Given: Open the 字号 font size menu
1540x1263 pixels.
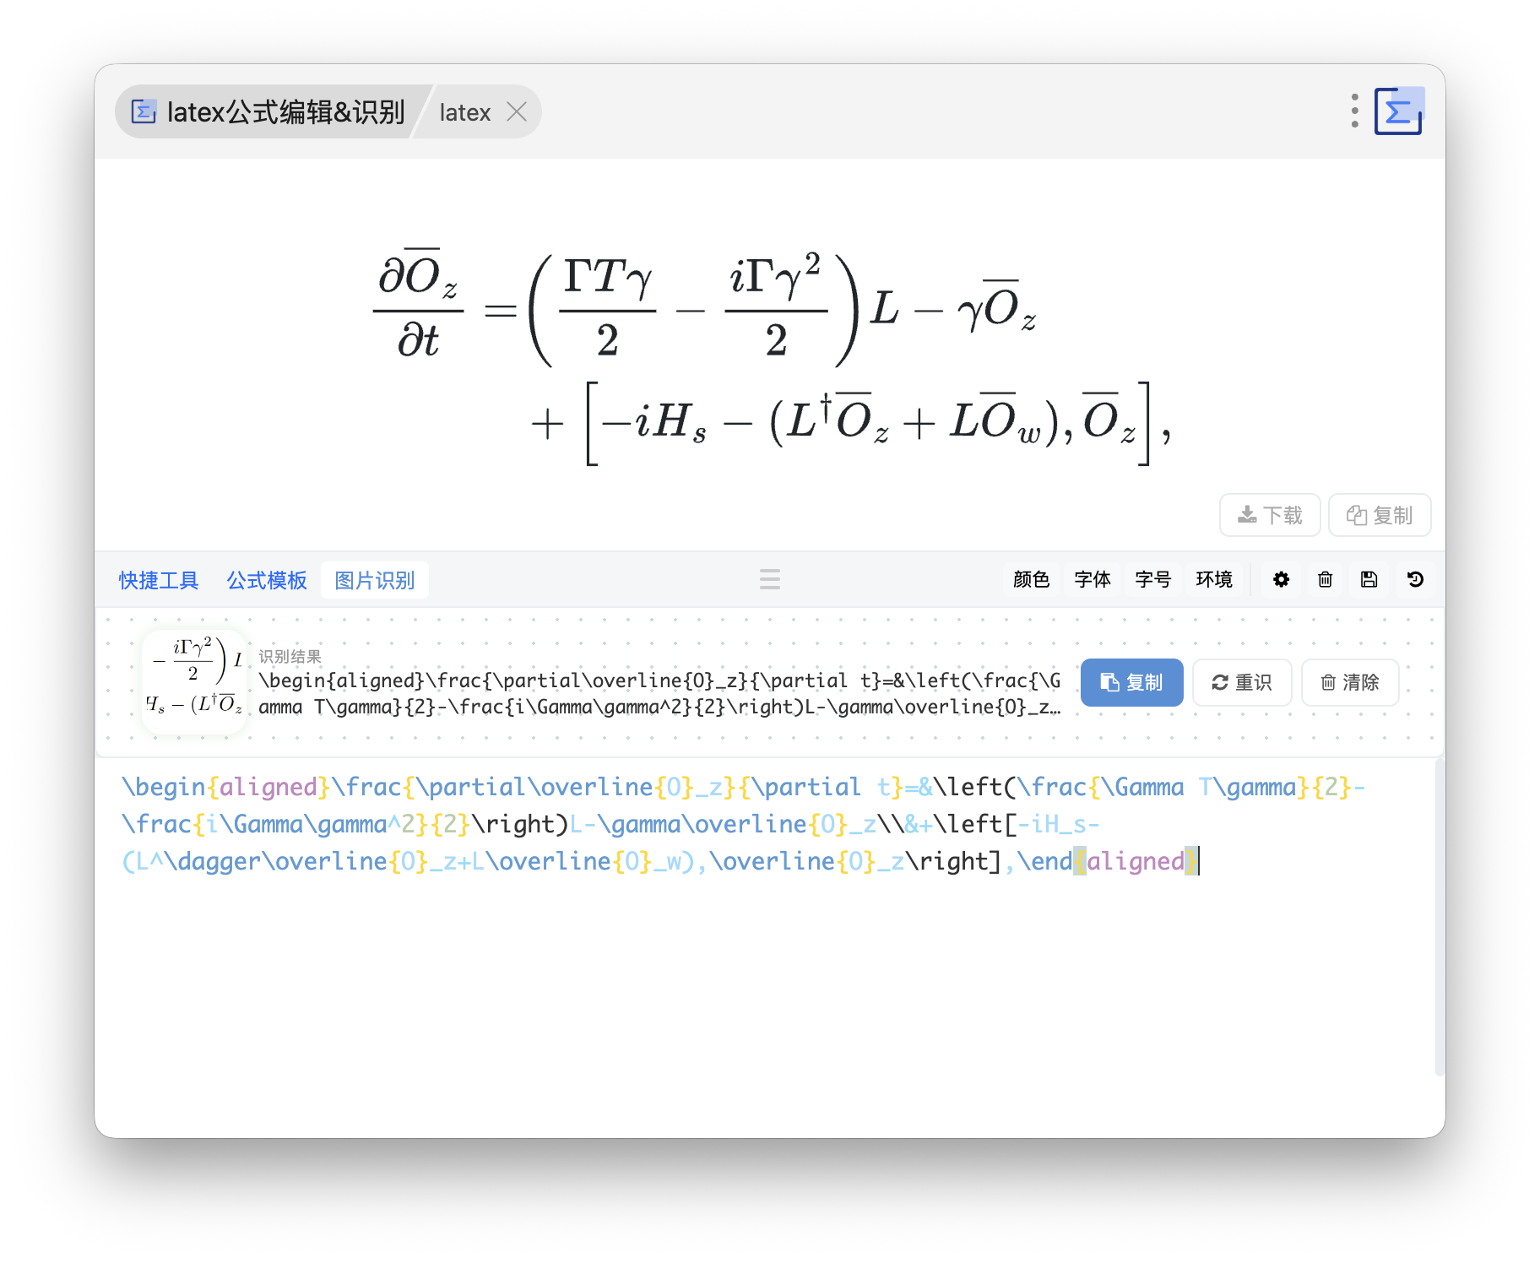Looking at the screenshot, I should point(1153,579).
